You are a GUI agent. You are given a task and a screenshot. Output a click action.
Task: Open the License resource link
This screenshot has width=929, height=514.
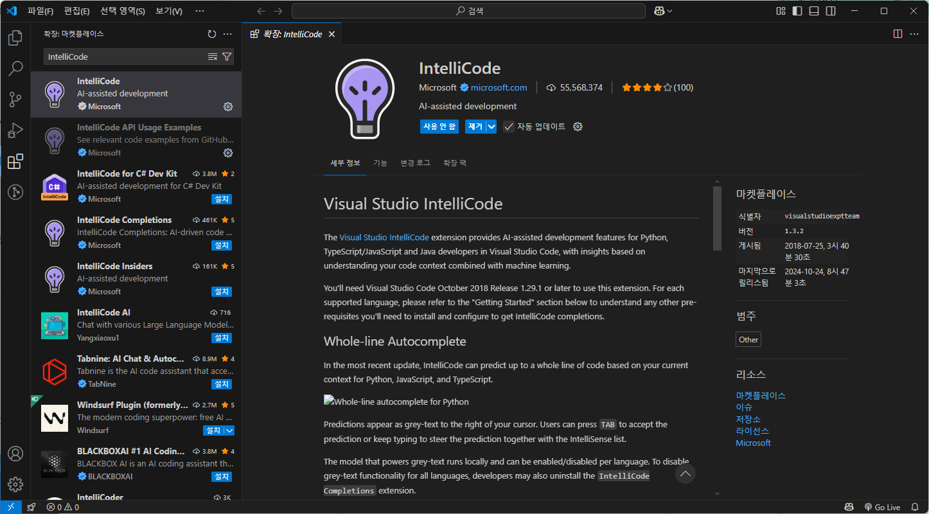752,431
